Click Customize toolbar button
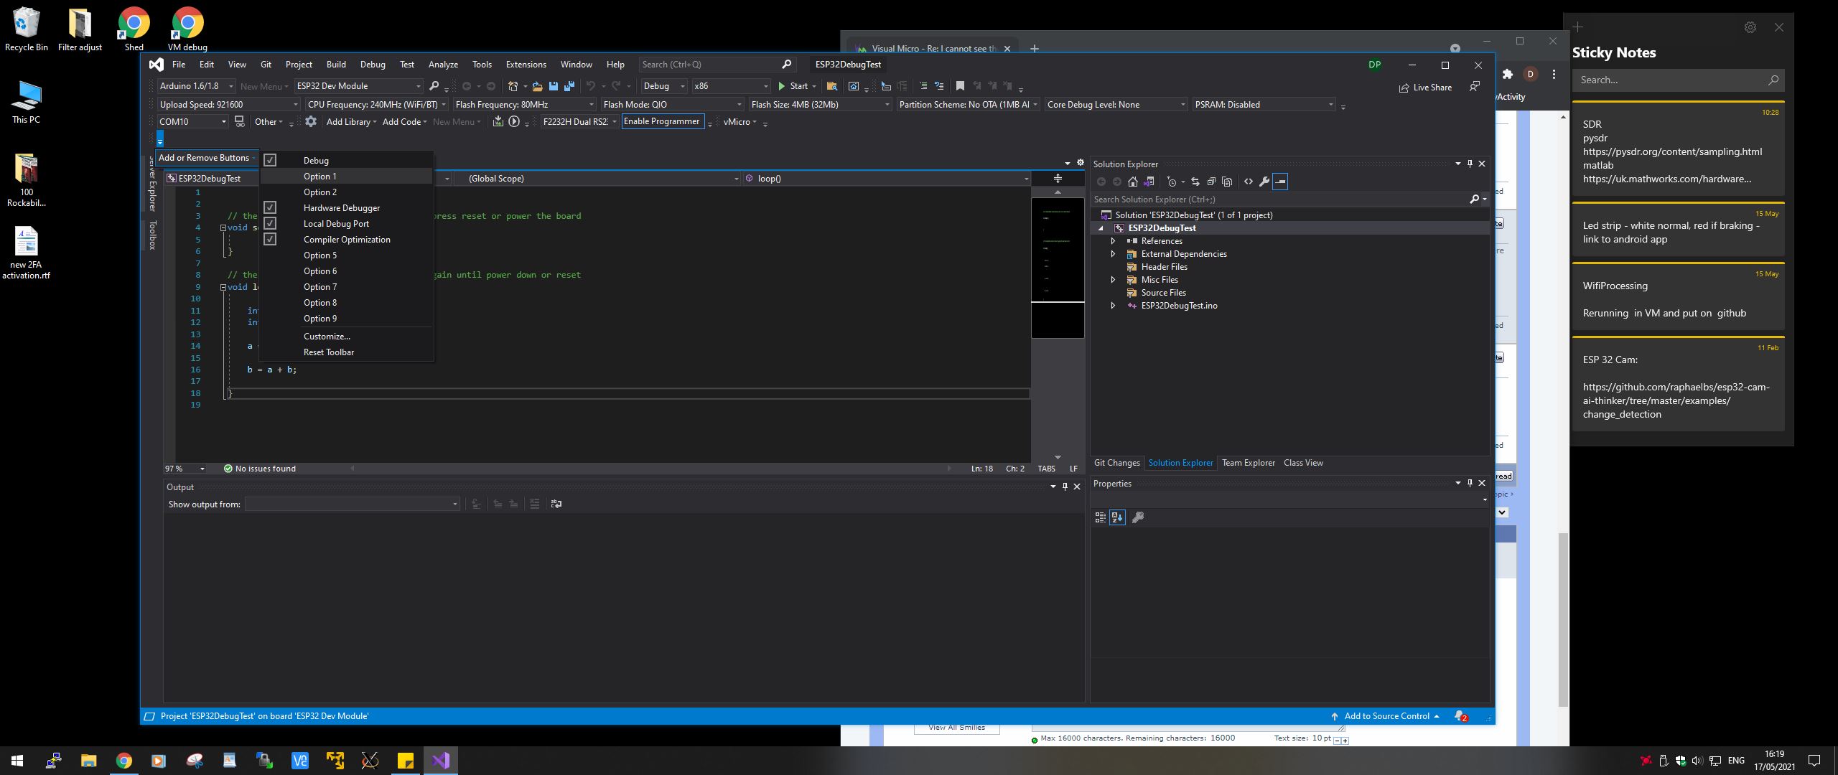This screenshot has width=1838, height=775. tap(326, 336)
